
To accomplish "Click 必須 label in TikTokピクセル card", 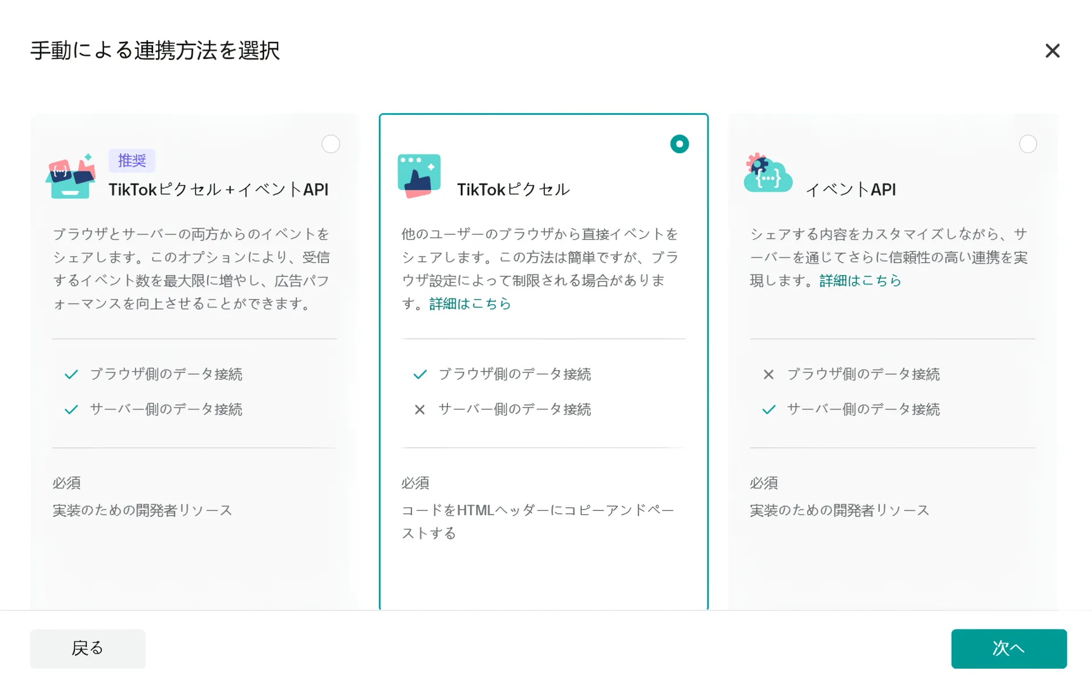I will (415, 483).
